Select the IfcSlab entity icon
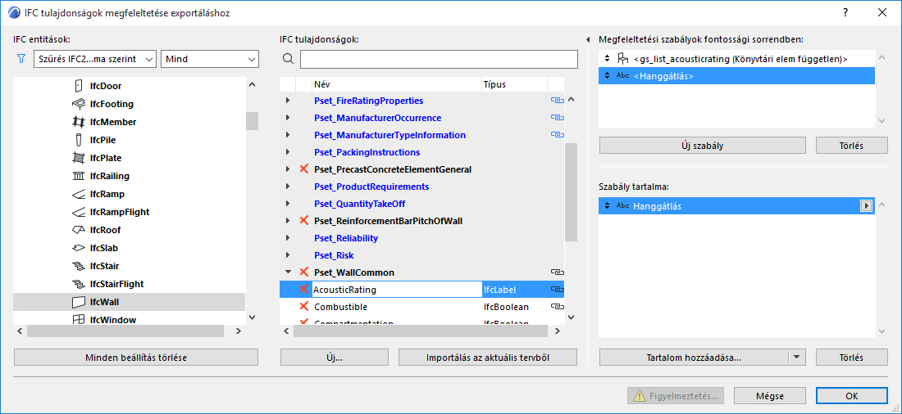 pos(79,248)
